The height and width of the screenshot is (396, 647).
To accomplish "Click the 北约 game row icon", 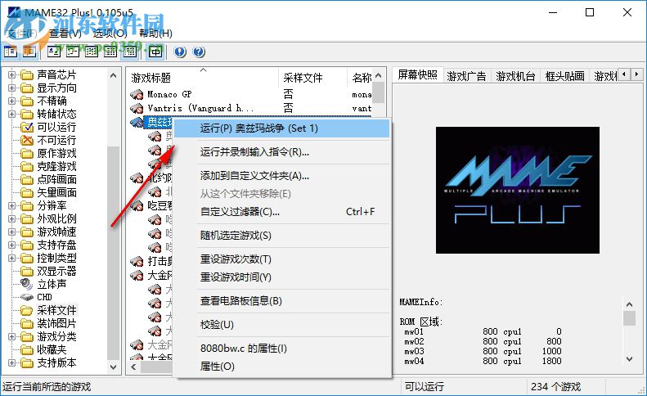I will pos(137,178).
